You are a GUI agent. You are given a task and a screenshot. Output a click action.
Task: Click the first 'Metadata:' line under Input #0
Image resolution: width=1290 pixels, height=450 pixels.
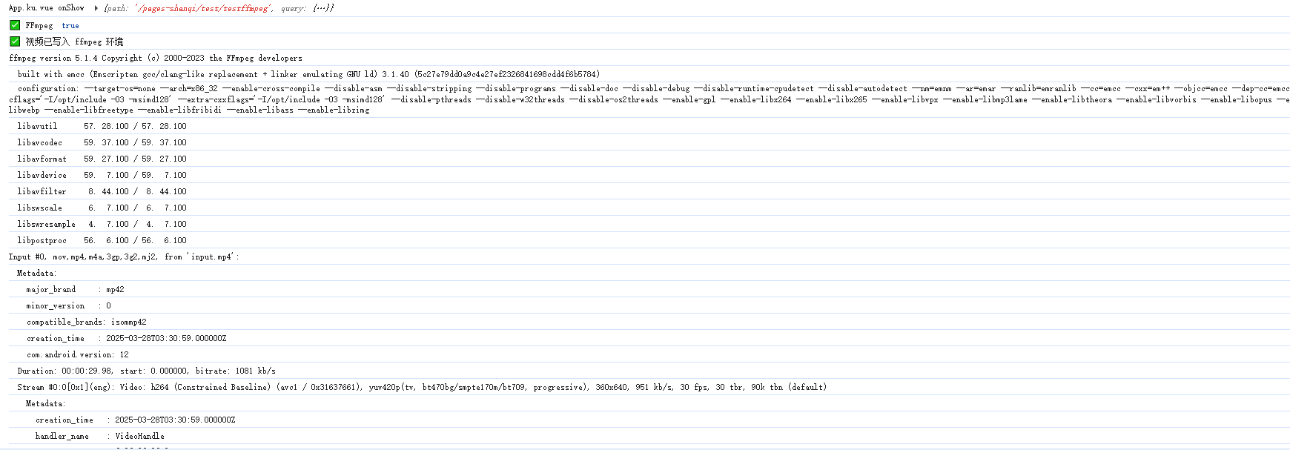pos(37,273)
